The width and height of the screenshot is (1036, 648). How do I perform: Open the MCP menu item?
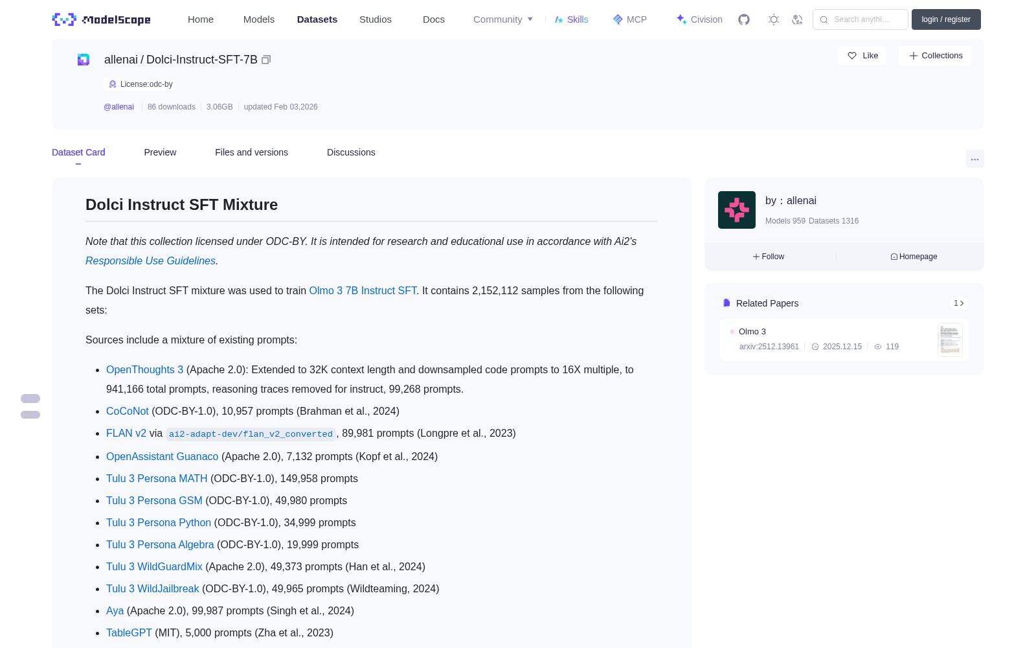point(629,19)
